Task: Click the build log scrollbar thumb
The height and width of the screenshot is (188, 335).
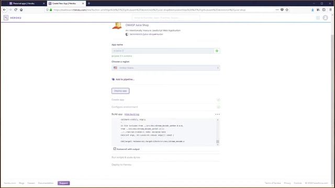Action: pyautogui.click(x=218, y=142)
